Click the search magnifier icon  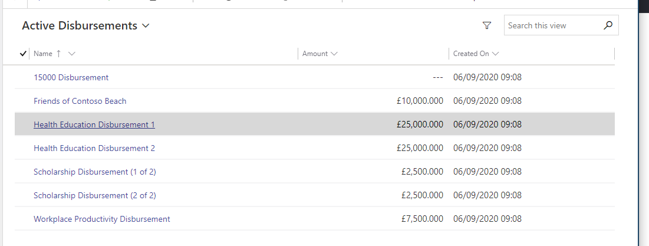pyautogui.click(x=608, y=25)
